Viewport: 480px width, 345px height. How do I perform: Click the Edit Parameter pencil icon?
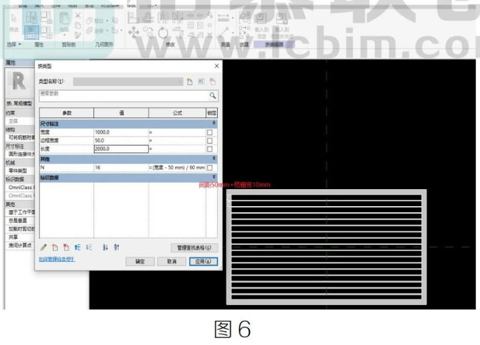click(x=44, y=247)
